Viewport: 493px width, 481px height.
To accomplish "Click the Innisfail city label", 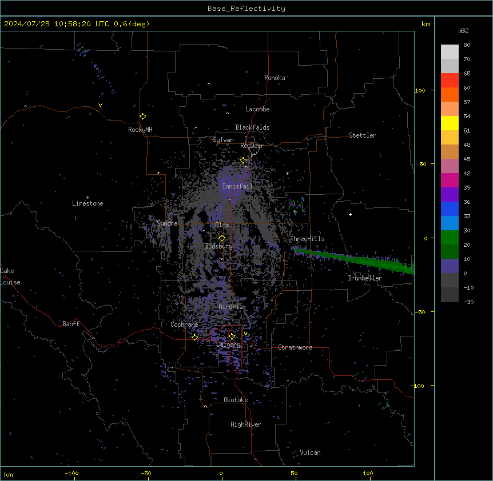I will pyautogui.click(x=237, y=186).
